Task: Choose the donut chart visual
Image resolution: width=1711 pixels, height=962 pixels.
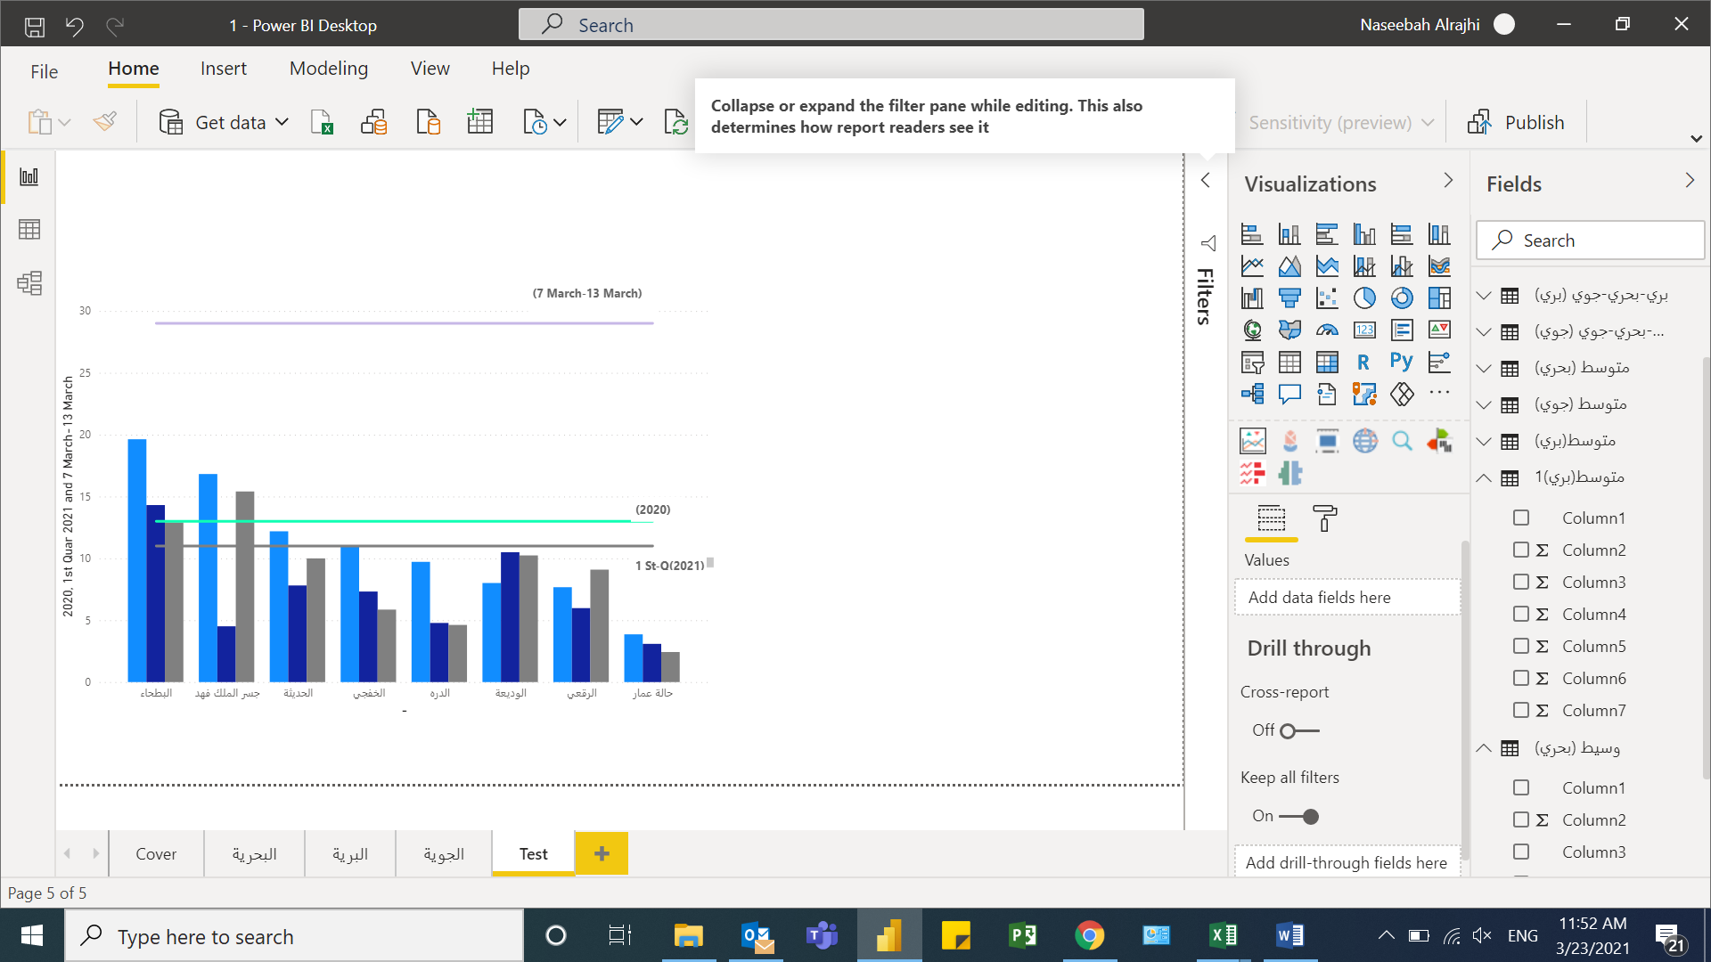Action: (1402, 298)
